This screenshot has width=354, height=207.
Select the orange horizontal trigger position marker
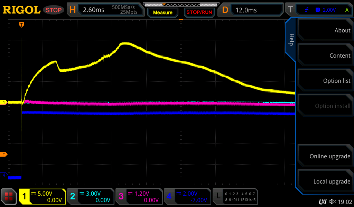coord(21,24)
